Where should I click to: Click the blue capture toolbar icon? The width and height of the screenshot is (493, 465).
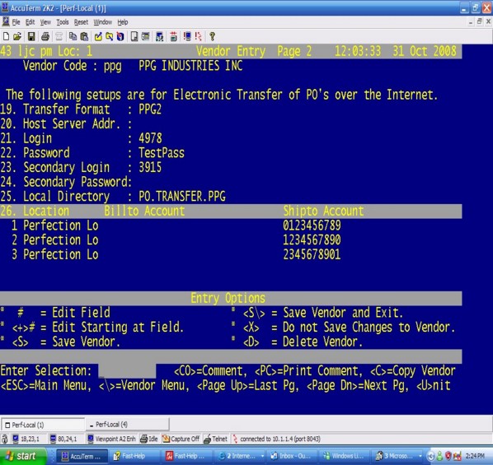click(x=120, y=36)
